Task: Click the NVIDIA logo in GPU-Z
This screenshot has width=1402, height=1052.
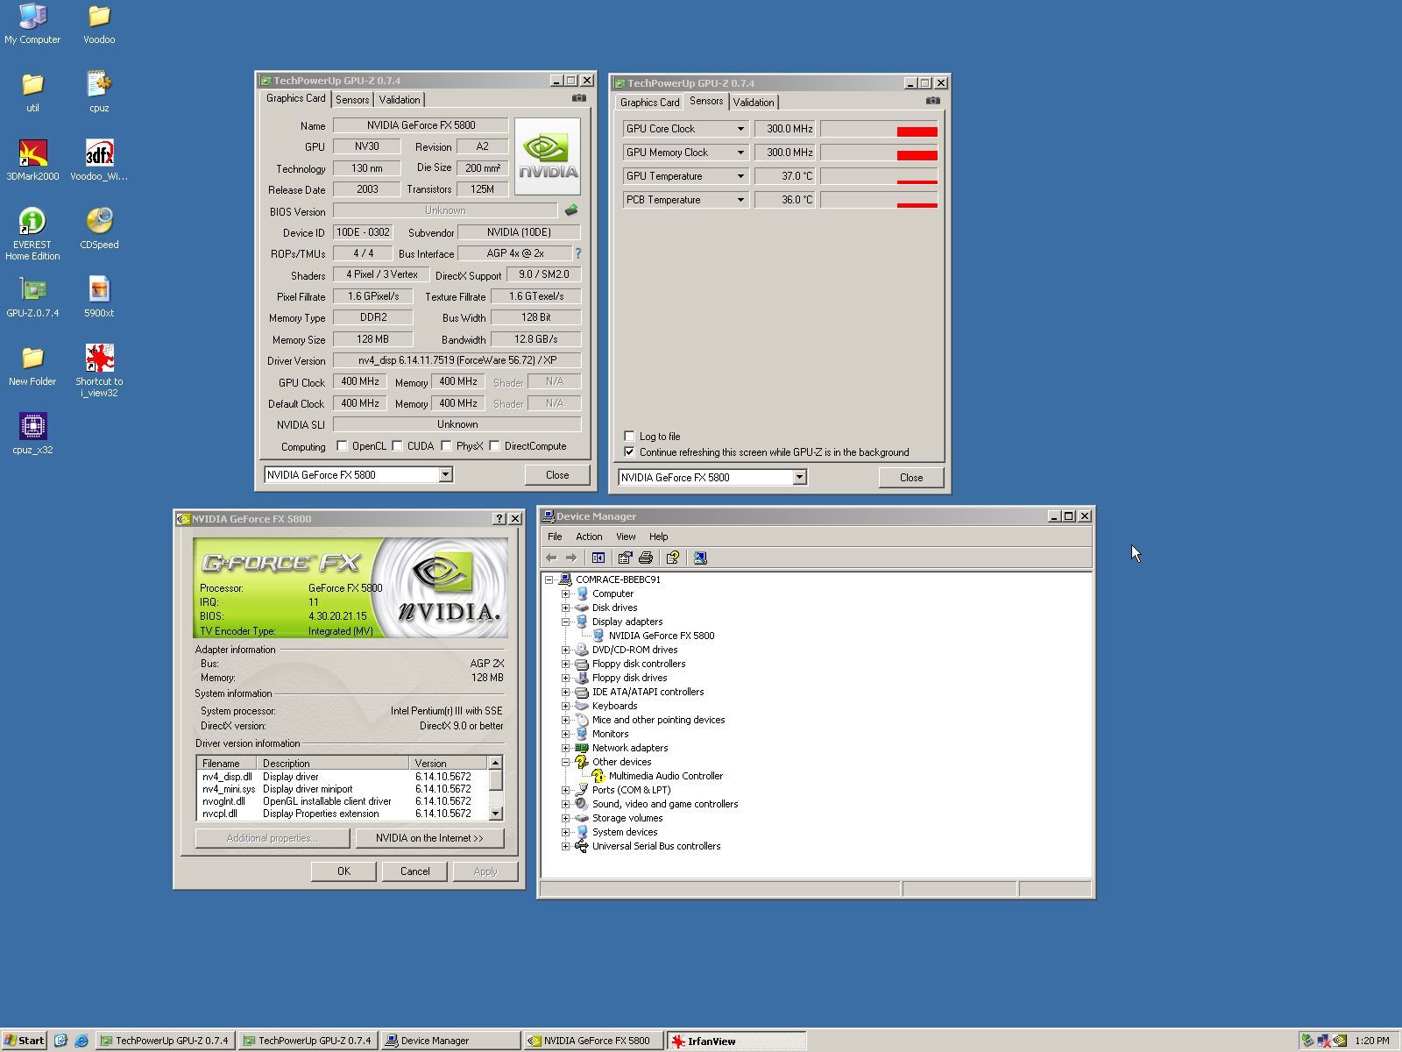Action: point(548,156)
